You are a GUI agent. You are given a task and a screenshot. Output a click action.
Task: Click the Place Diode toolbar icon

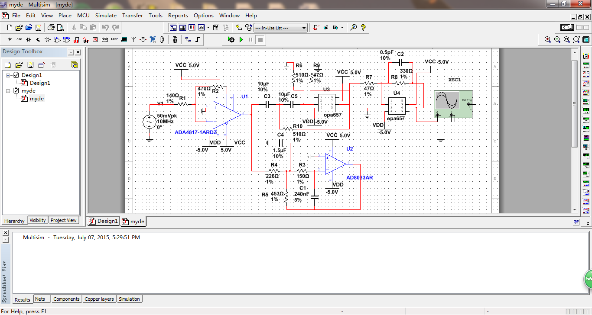(29, 39)
